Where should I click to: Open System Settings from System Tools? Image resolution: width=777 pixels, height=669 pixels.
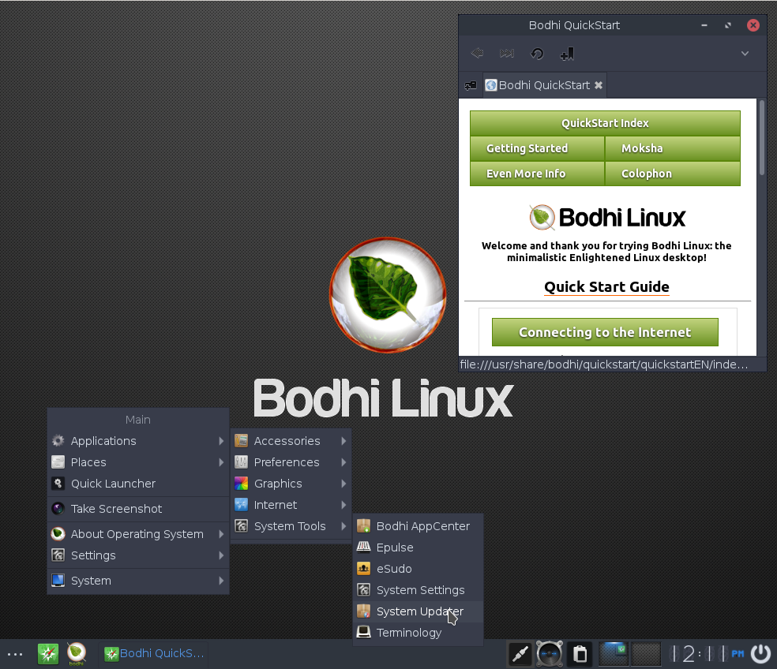tap(419, 590)
